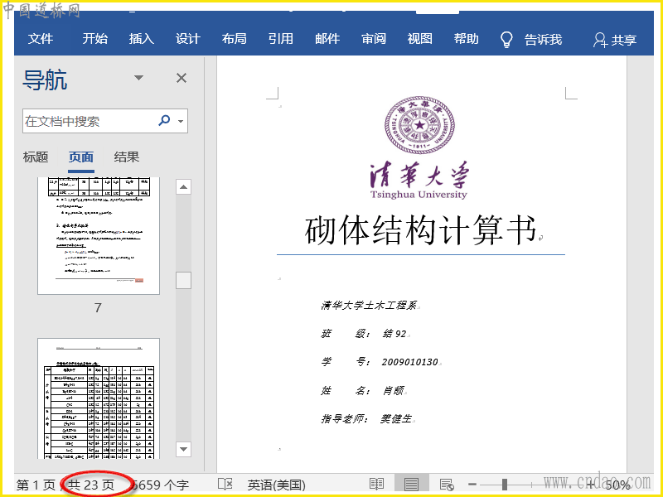
Task: Switch to the 结果 navigation tab
Action: click(x=127, y=157)
